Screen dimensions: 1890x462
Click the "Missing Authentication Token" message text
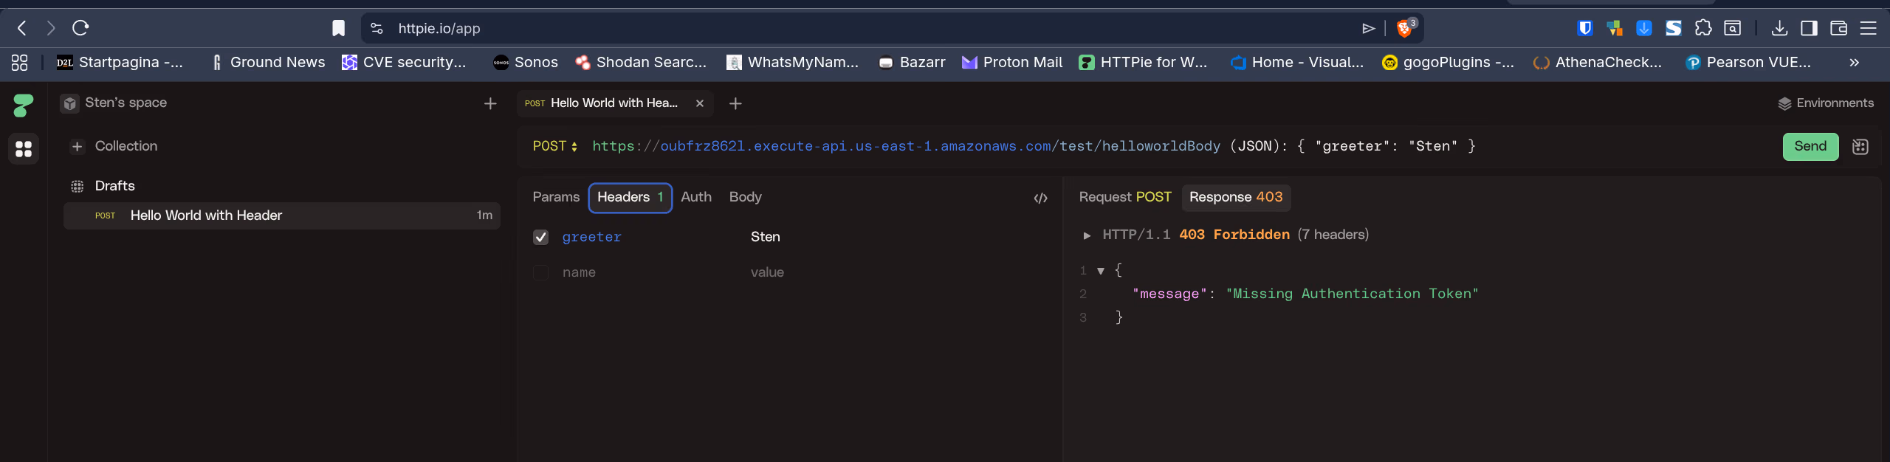[x=1352, y=294]
